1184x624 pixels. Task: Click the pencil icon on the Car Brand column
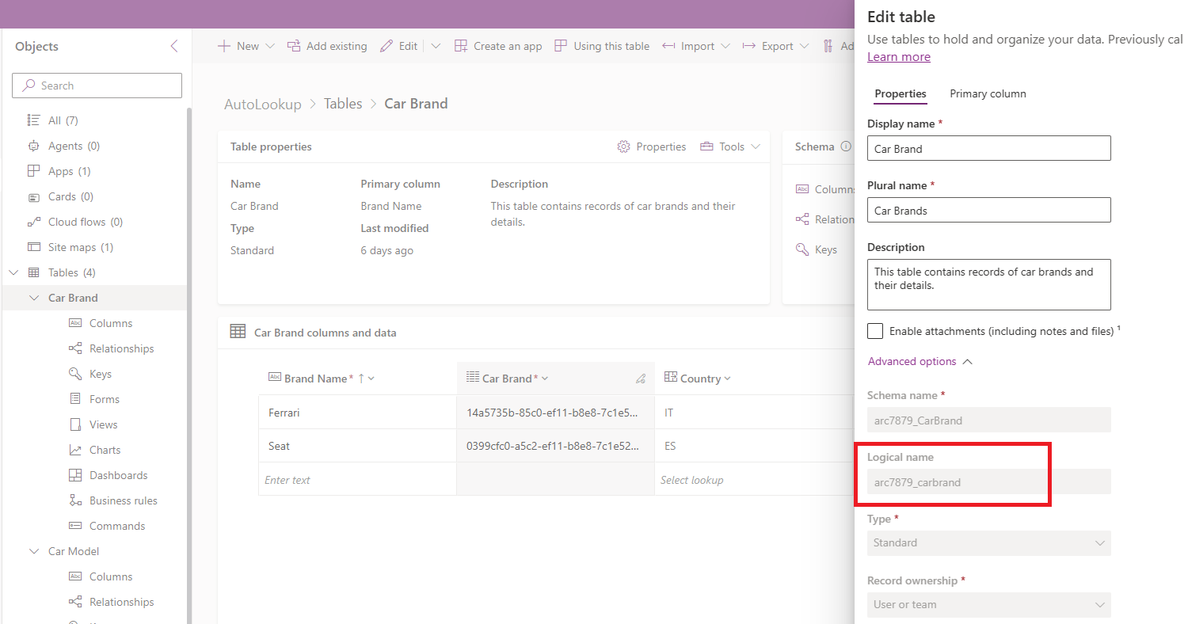tap(641, 378)
